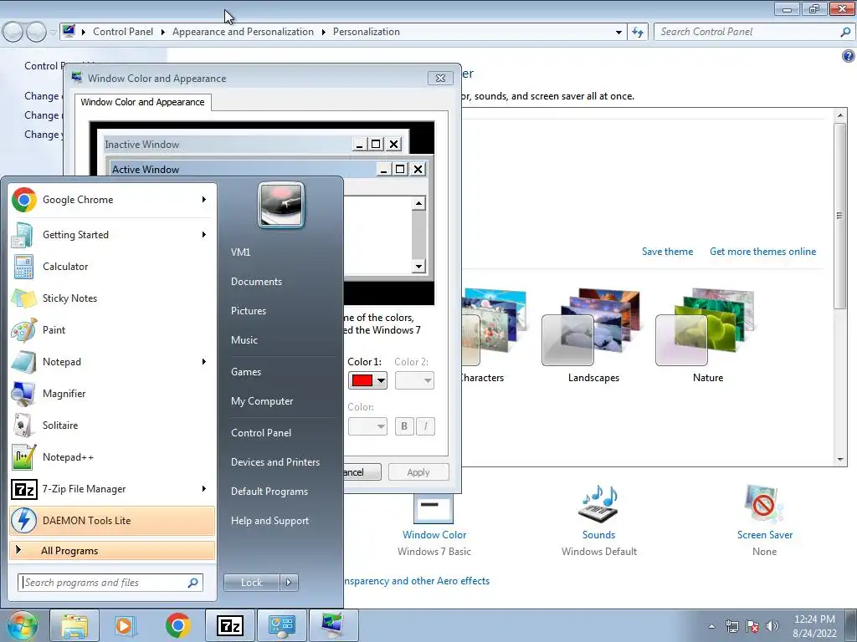Open the shutdown options arrow next to Lock

click(x=289, y=583)
